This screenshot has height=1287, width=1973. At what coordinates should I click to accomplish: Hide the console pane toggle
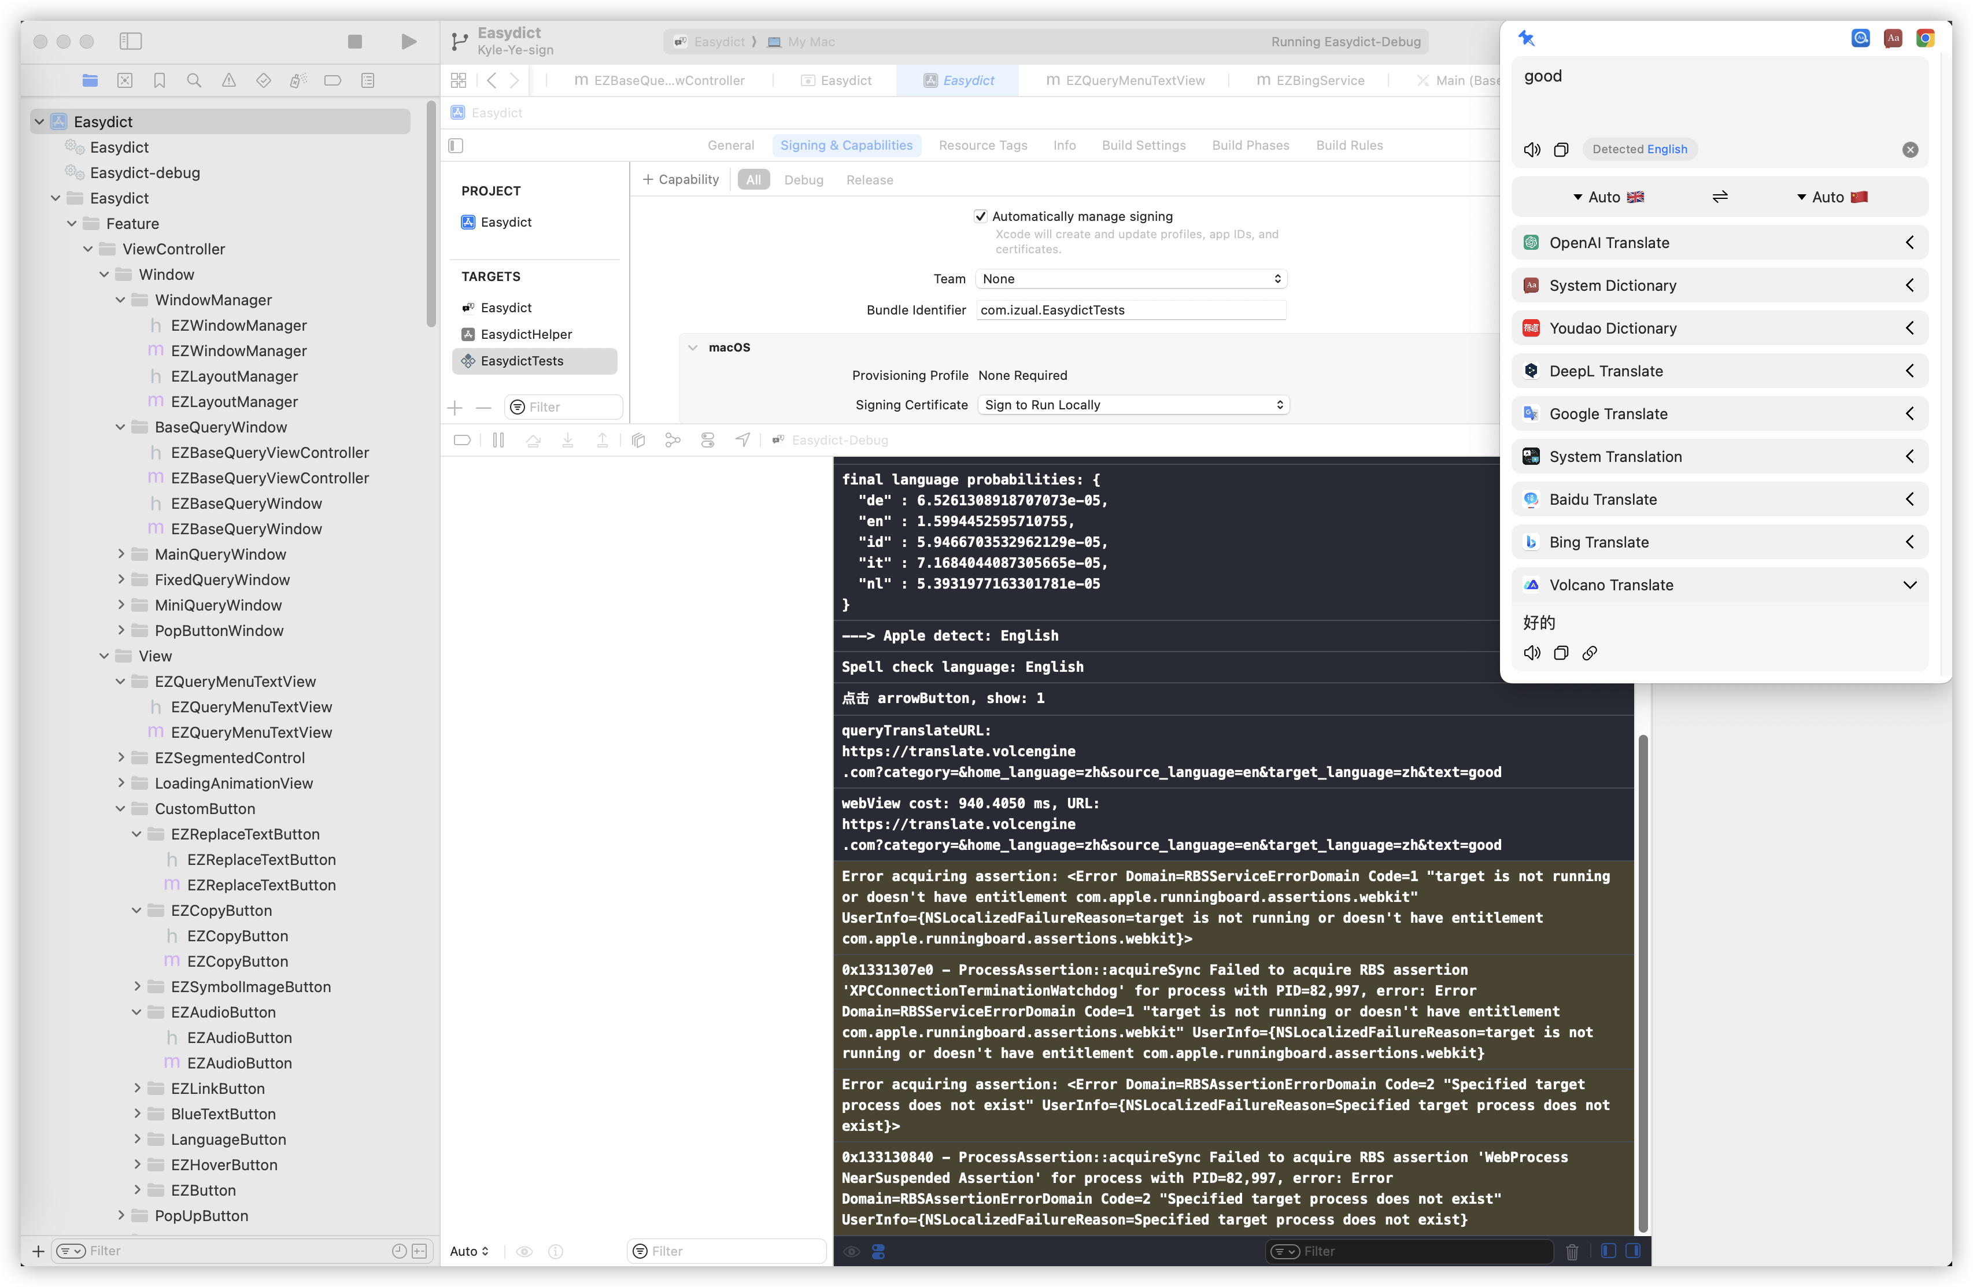[1633, 1251]
